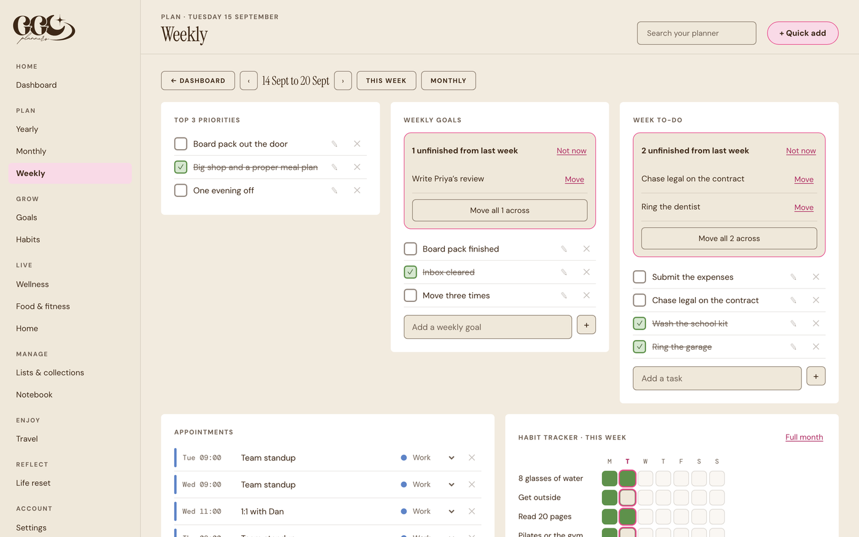The image size is (859, 537).
Task: Click the Quick add button
Action: coord(803,33)
